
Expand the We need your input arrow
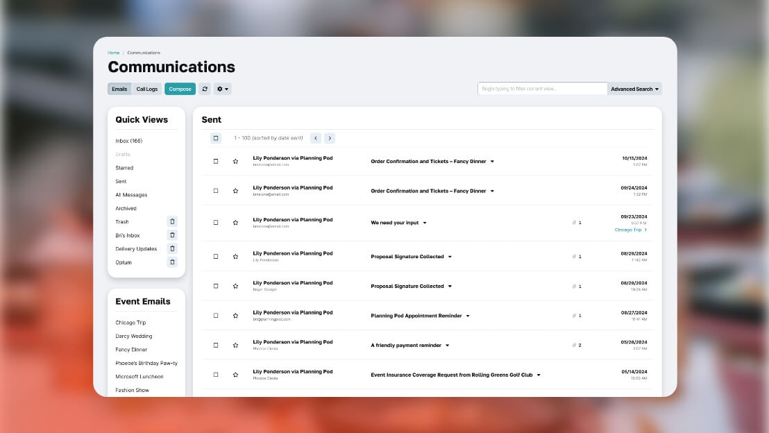[425, 223]
